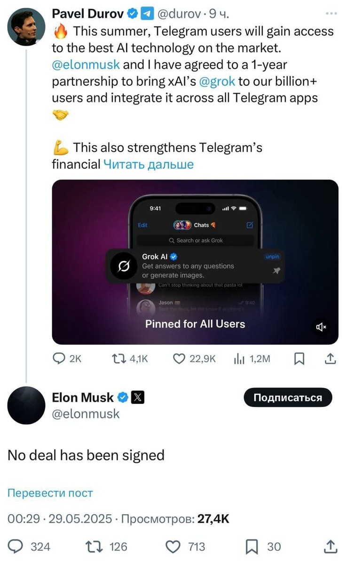Screen dimensions: 346x565
Task: Click the reply icon on Durov's post
Action: (58, 359)
